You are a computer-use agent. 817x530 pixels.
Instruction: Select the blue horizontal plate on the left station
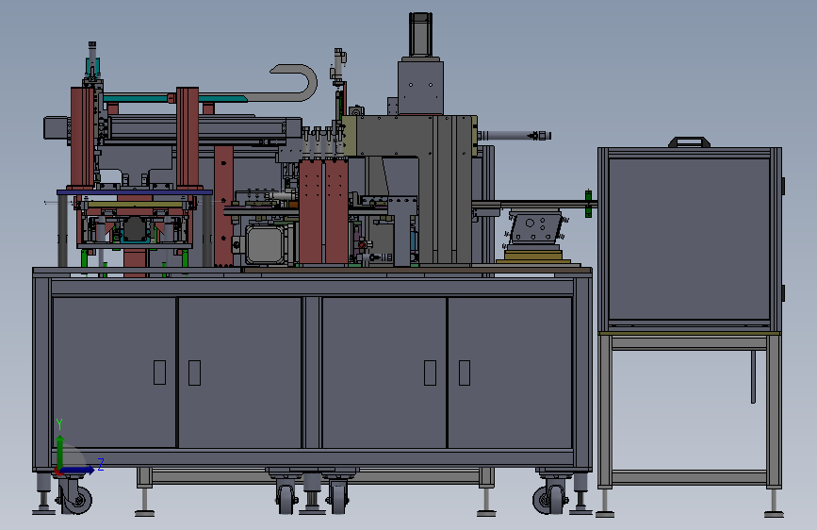pos(135,192)
